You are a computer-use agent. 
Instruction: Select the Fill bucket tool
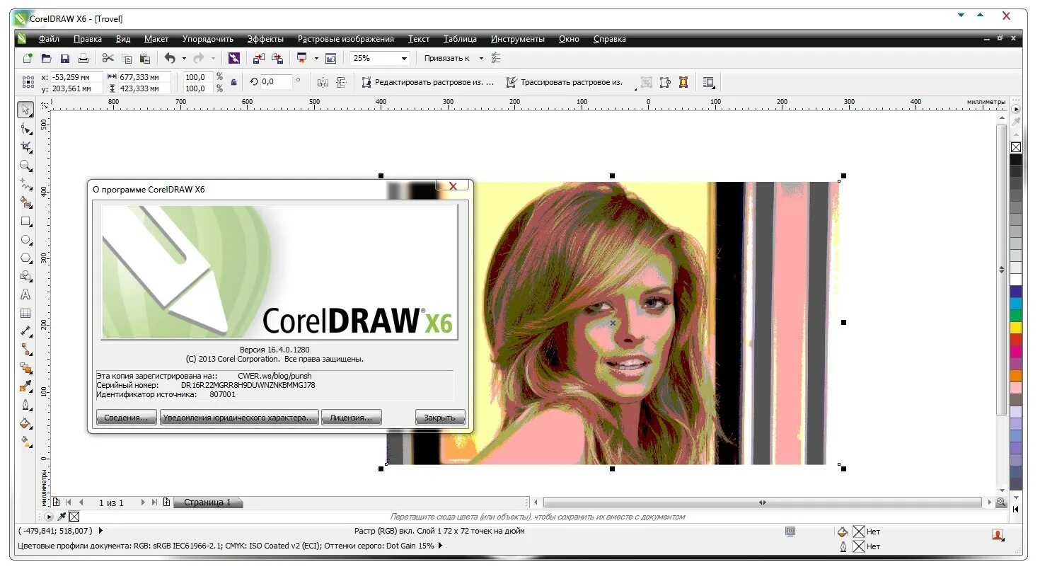[26, 423]
